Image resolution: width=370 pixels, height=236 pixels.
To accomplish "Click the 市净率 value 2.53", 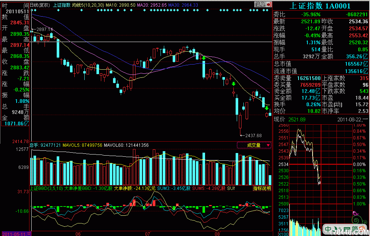I will (363, 111).
